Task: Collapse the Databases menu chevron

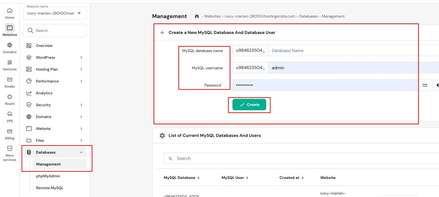Action: click(81, 152)
